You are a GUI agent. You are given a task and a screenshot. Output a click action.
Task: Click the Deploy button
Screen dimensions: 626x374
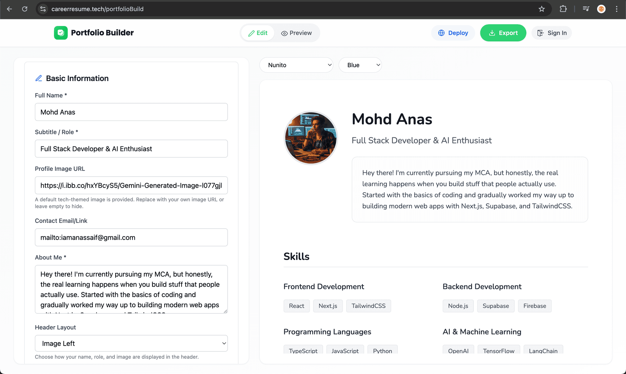(453, 33)
